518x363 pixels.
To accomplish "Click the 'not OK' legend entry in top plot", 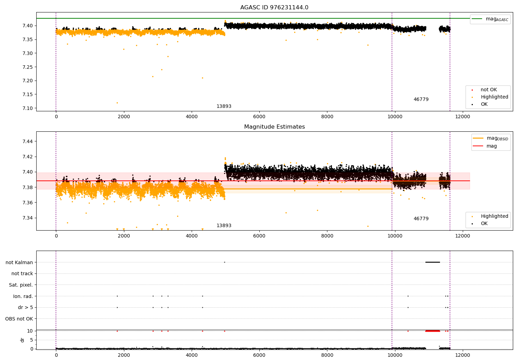I will point(489,90).
